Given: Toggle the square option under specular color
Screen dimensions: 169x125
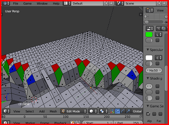Looking at the screenshot, I should click(157, 64).
